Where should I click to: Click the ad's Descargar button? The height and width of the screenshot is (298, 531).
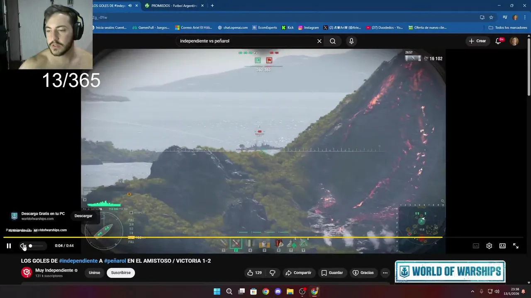pyautogui.click(x=83, y=216)
